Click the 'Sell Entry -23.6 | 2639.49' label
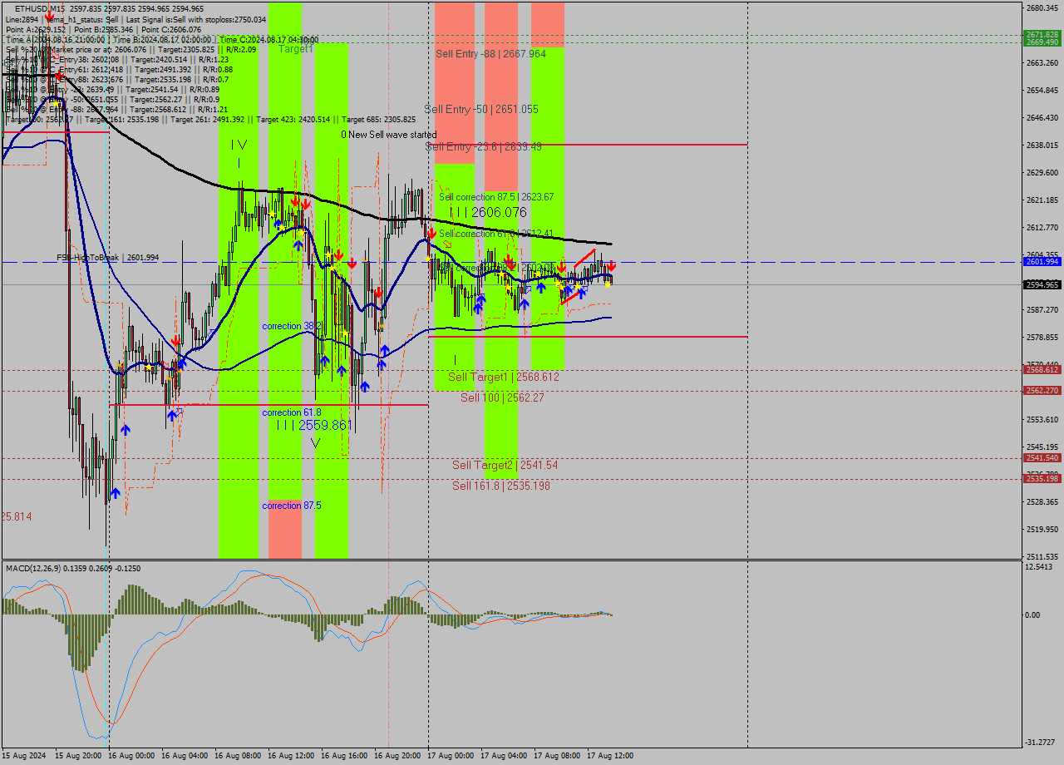 484,146
